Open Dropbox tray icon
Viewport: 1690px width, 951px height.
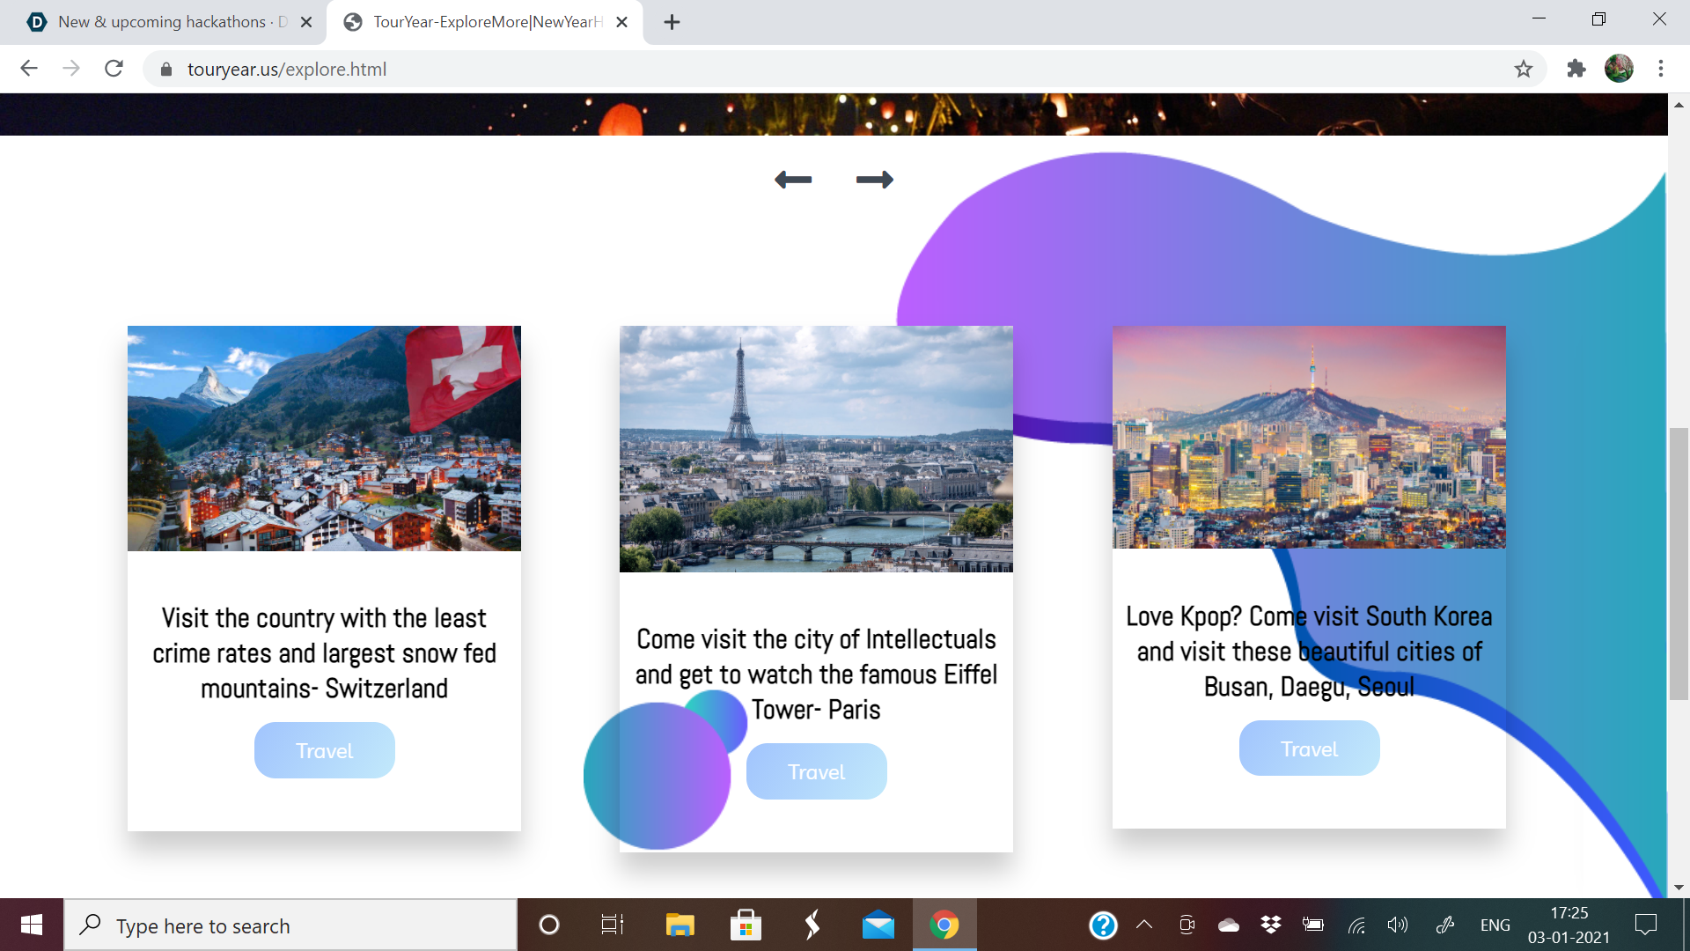[1270, 925]
